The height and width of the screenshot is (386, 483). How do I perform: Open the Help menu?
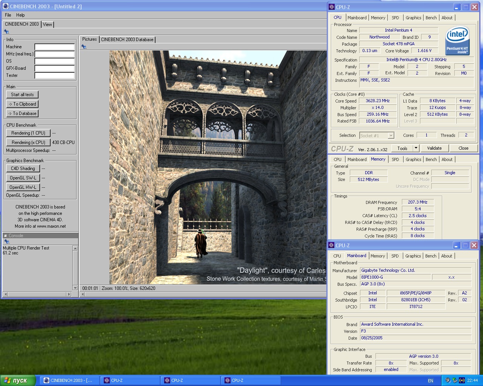(x=20, y=15)
